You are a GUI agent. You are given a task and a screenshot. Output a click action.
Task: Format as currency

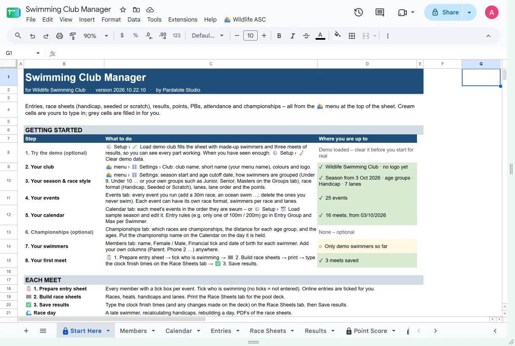click(122, 36)
